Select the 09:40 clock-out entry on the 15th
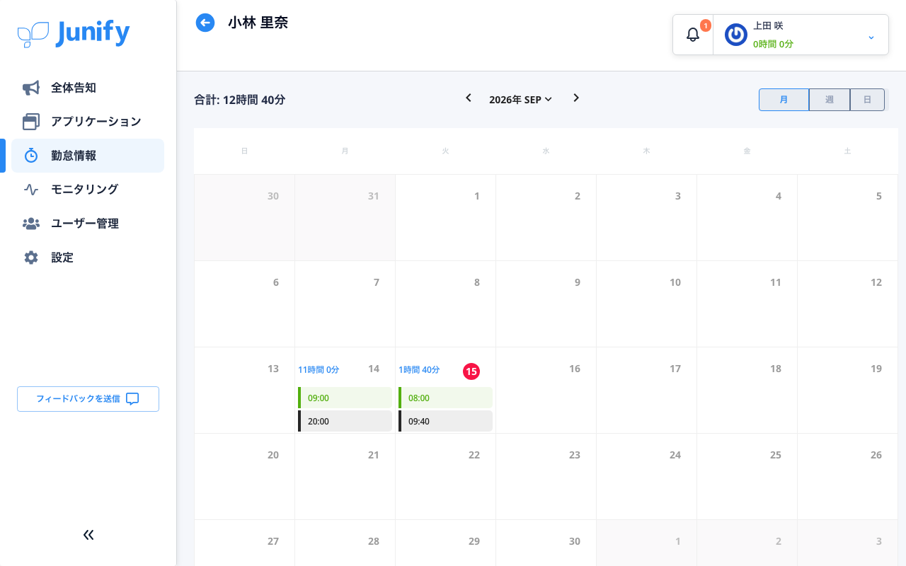This screenshot has height=566, width=906. [445, 421]
